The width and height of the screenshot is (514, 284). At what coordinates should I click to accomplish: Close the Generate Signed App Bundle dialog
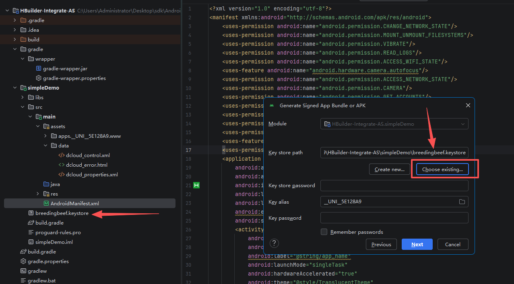[x=468, y=105]
